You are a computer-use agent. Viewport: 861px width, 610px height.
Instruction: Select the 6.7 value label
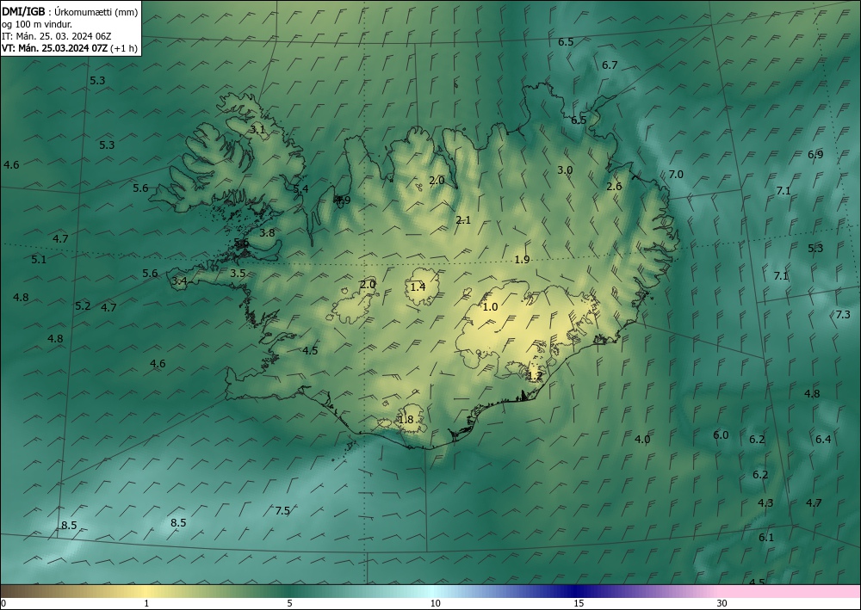pos(610,65)
